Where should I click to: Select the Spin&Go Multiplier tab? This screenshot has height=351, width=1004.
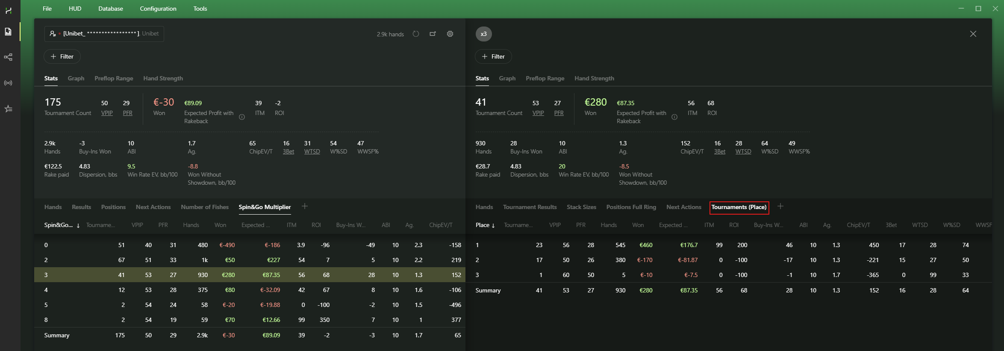click(265, 207)
